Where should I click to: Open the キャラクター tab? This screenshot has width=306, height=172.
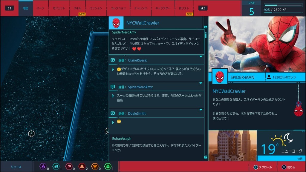coord(163,8)
